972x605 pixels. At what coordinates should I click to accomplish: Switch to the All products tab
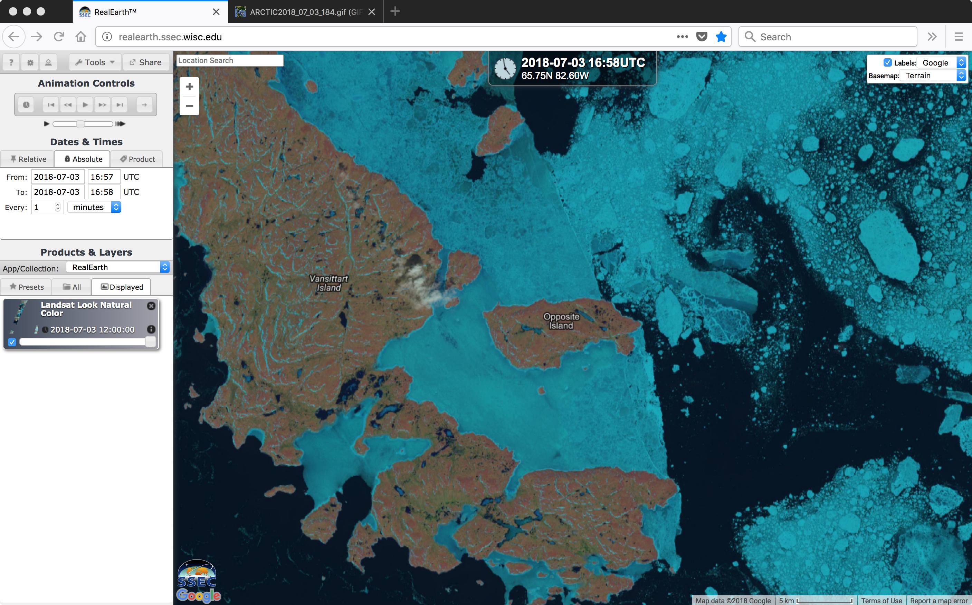[x=72, y=287]
